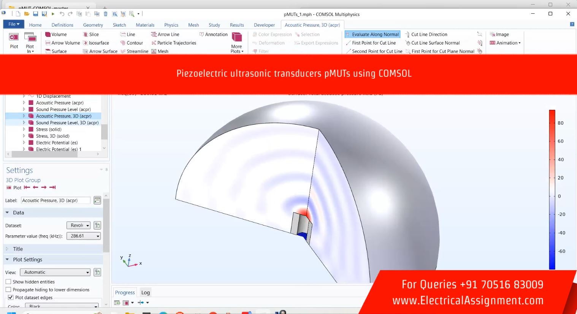Switch to the Results ribbon tab
The width and height of the screenshot is (577, 314).
(x=237, y=25)
